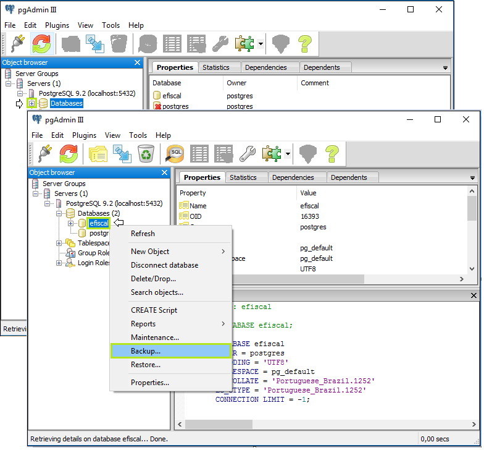Click the maintenance wrench icon in front toolbar
Image resolution: width=484 pixels, height=450 pixels.
tap(247, 153)
